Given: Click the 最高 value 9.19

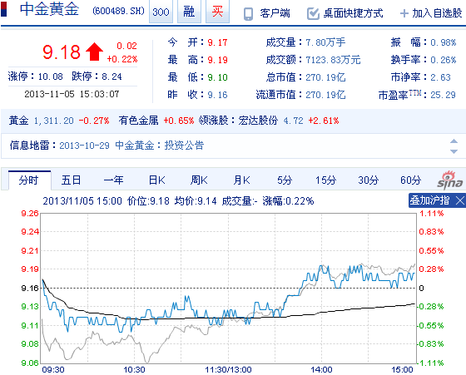Looking at the screenshot, I should [217, 60].
